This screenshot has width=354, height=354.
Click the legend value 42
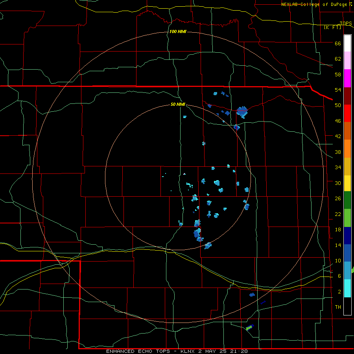[338, 136]
